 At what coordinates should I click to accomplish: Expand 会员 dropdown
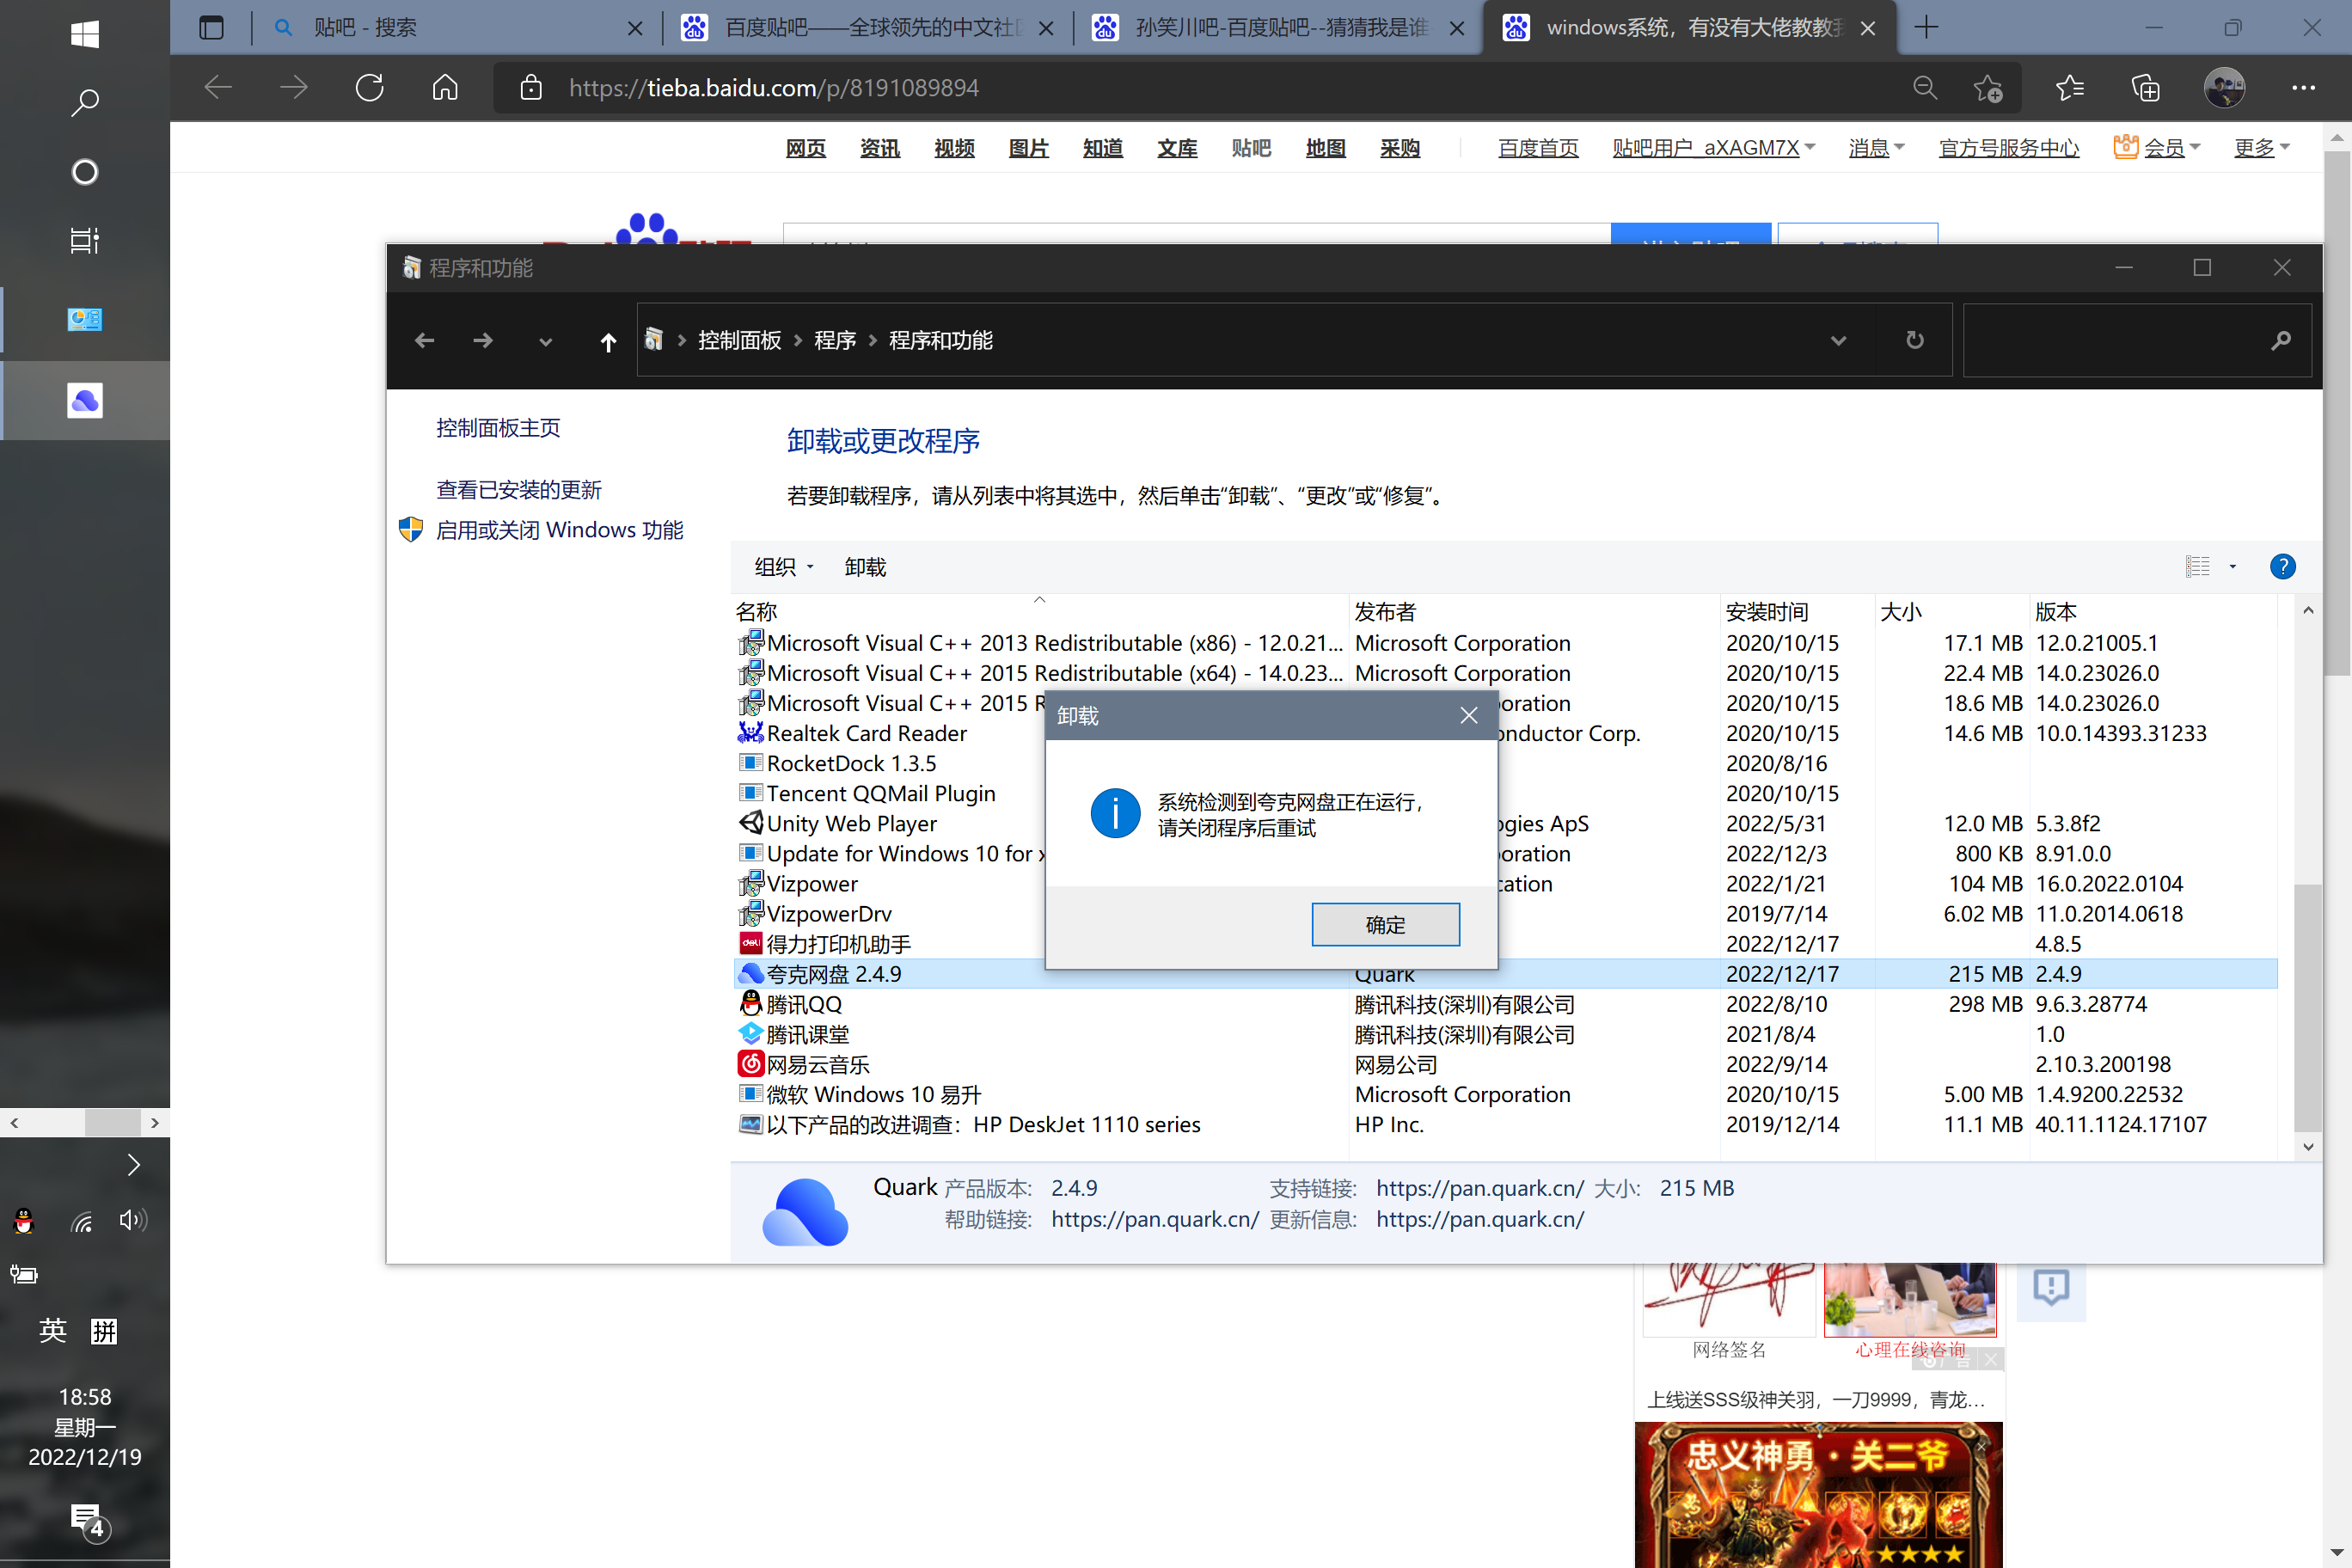click(2157, 148)
